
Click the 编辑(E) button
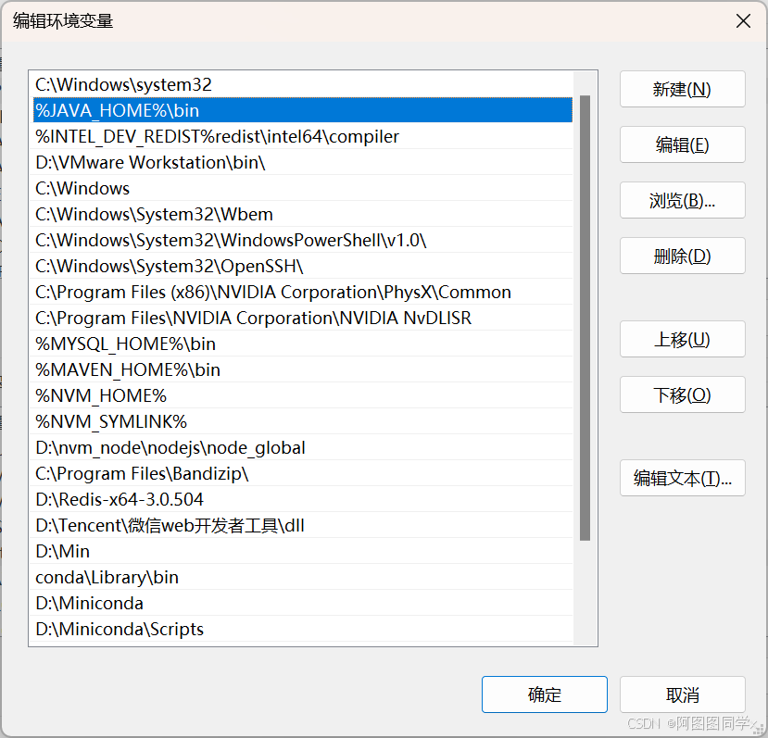pos(682,144)
